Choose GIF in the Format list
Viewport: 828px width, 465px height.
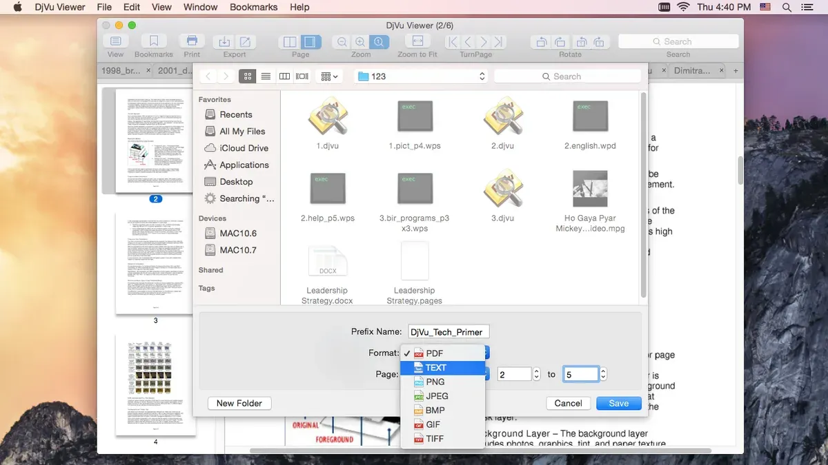[x=443, y=424]
